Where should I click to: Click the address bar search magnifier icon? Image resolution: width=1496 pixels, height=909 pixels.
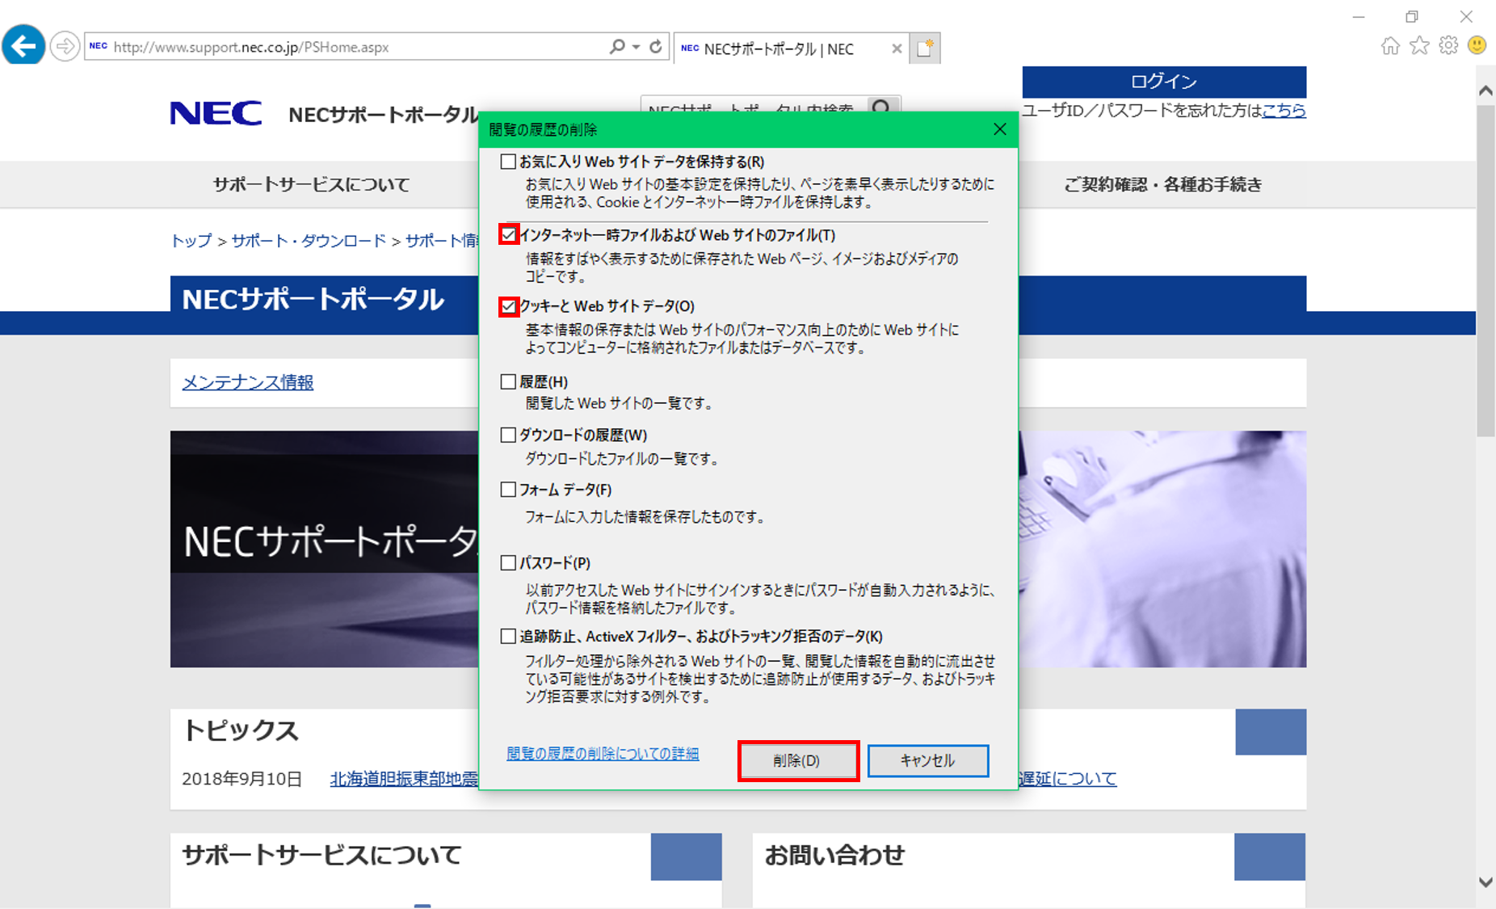[x=617, y=47]
